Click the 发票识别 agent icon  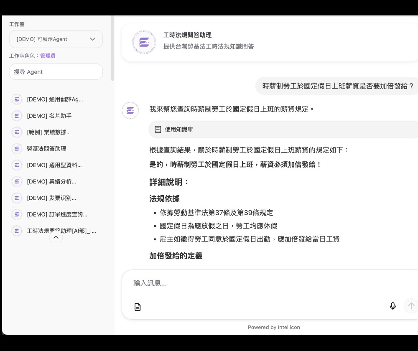coord(17,198)
